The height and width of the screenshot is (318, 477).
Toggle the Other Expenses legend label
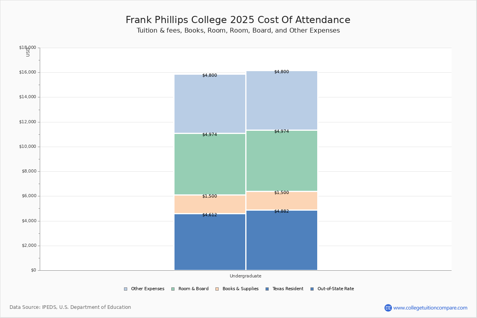[147, 289]
